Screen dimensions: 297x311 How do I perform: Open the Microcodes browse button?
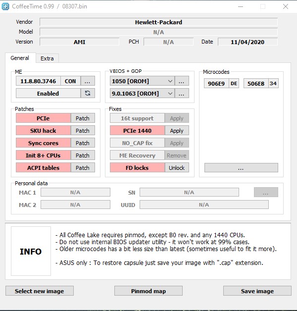click(x=241, y=168)
